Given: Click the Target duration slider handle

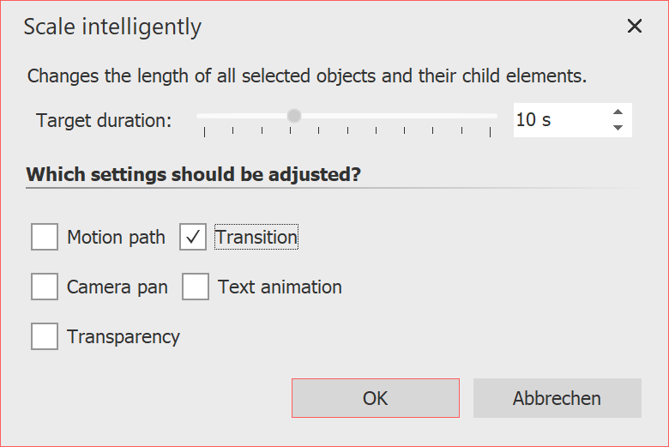Looking at the screenshot, I should click(294, 116).
